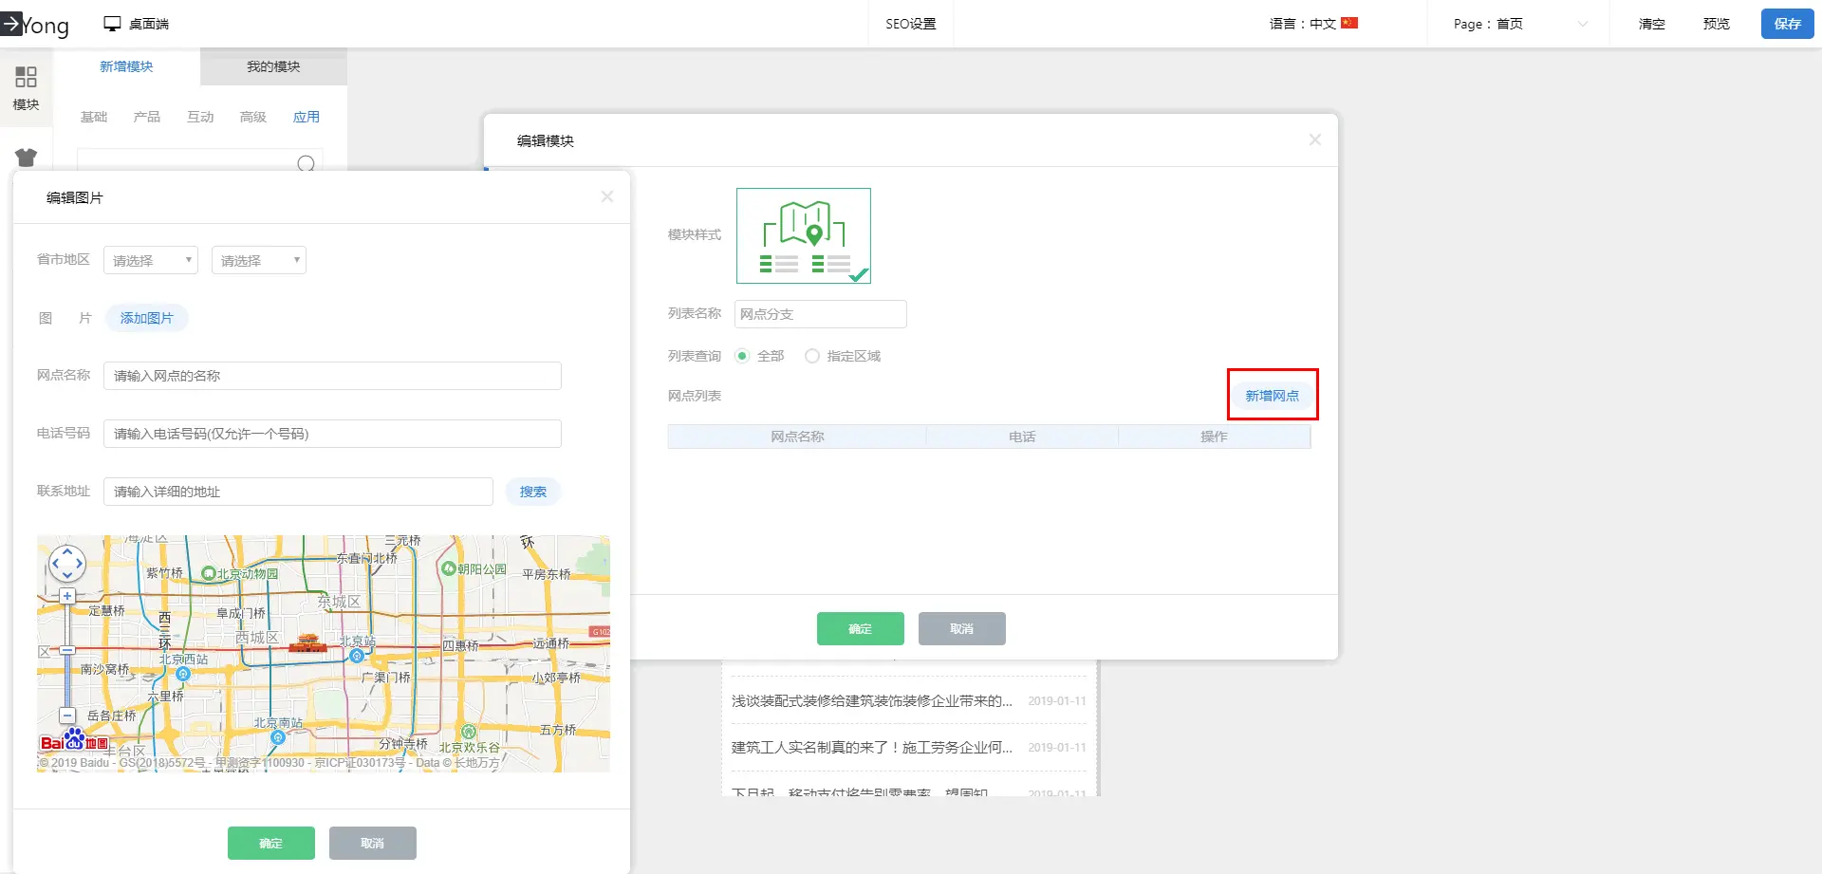
Task: Open the first 请选择 province dropdown
Action: pyautogui.click(x=151, y=261)
